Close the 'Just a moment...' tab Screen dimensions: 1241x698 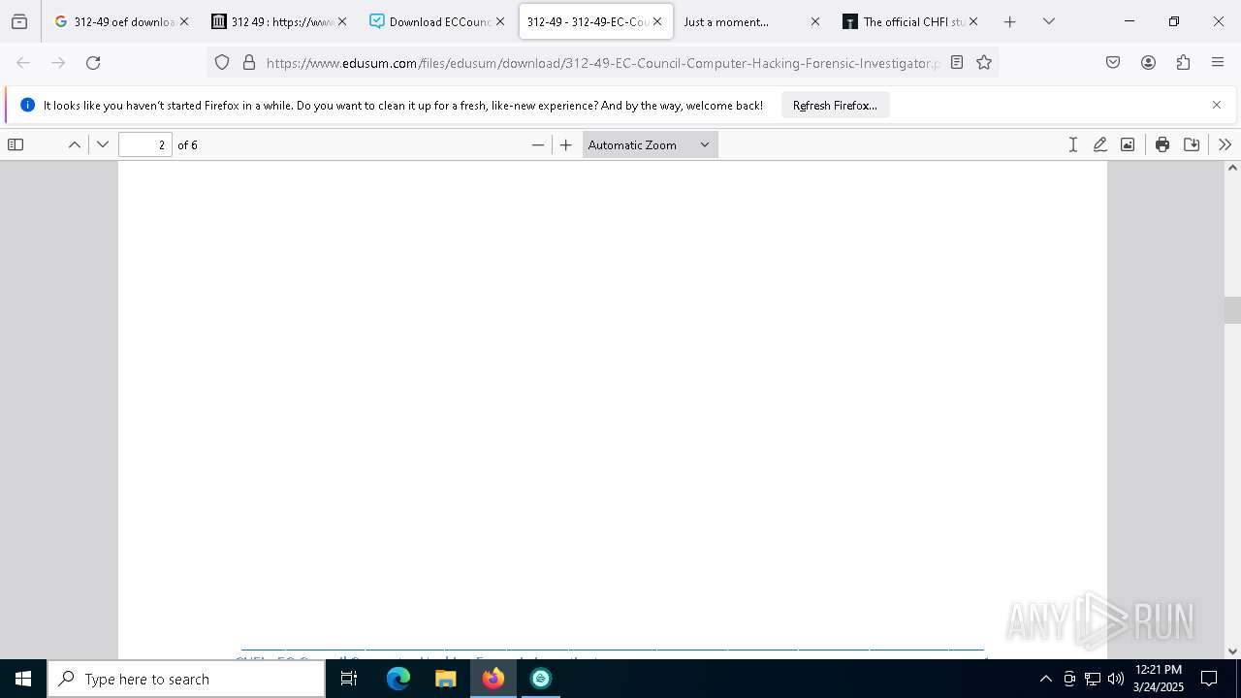(x=814, y=21)
